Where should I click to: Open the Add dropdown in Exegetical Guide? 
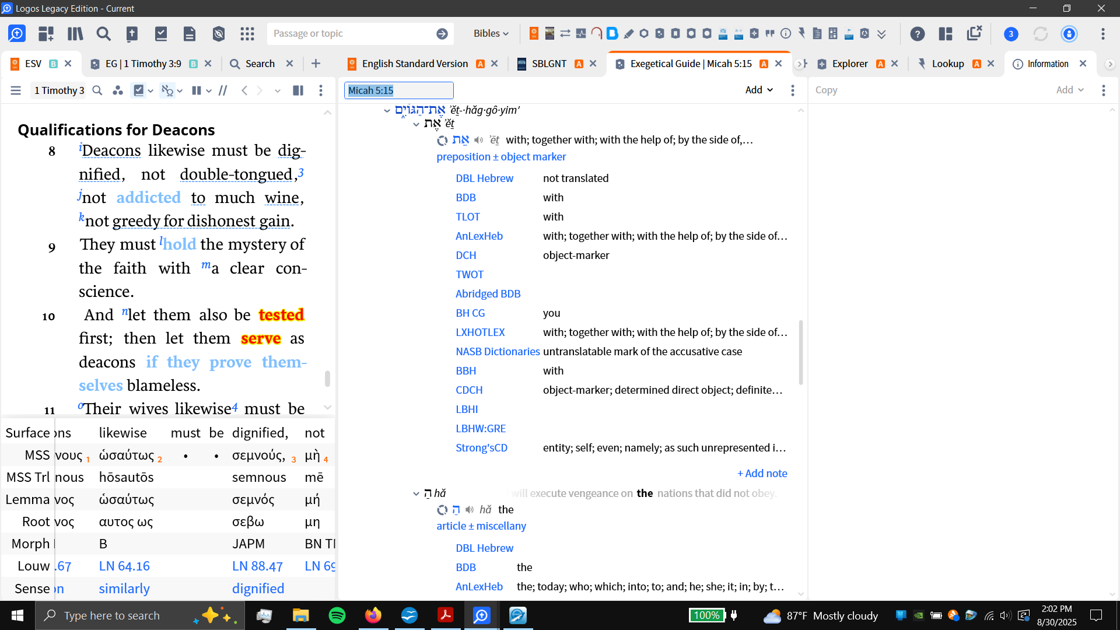759,90
